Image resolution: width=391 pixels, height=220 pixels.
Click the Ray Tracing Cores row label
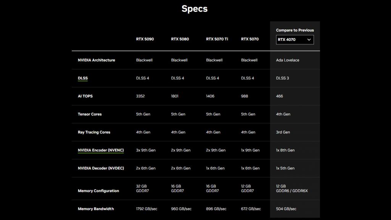94,132
